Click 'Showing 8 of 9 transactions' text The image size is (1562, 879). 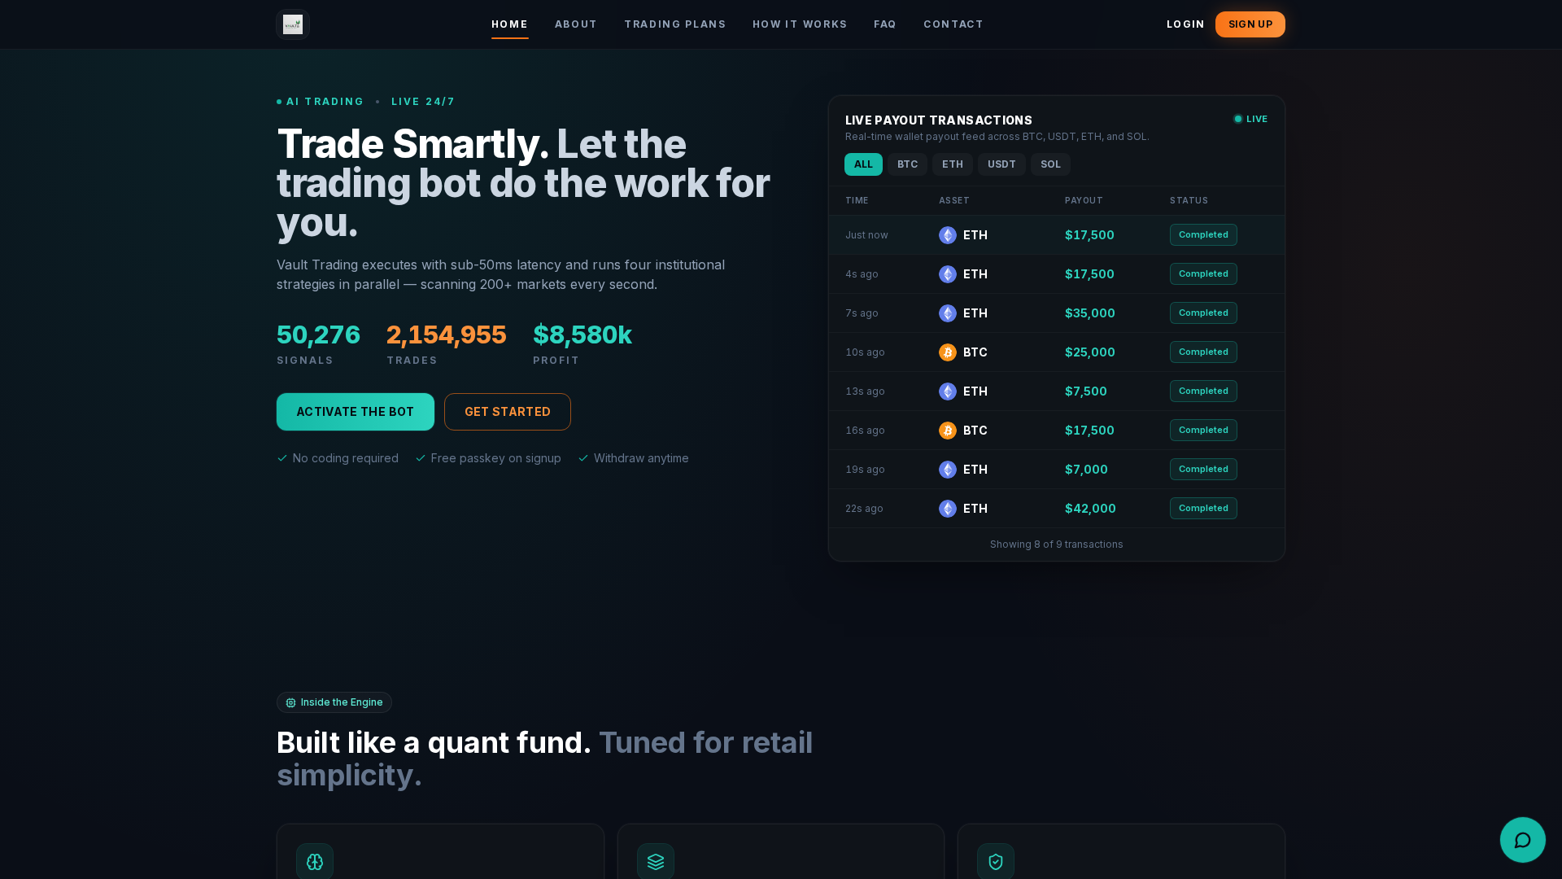(1056, 544)
